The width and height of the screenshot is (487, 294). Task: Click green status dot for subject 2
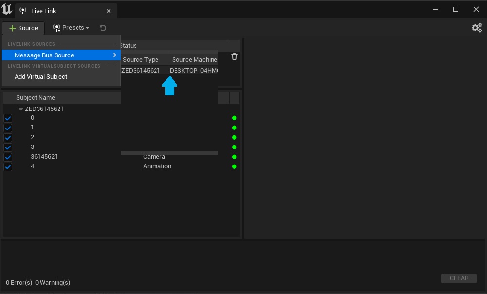tap(234, 137)
